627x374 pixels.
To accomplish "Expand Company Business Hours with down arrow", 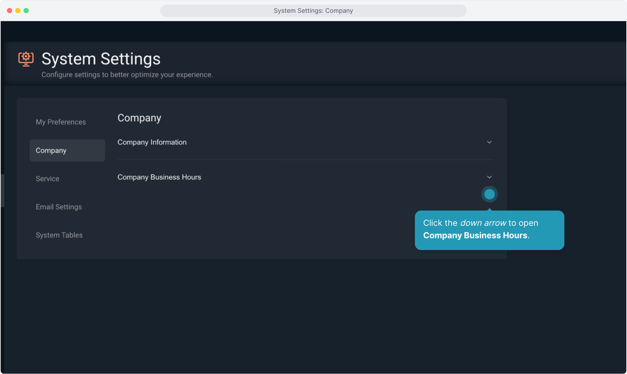I will click(x=489, y=177).
